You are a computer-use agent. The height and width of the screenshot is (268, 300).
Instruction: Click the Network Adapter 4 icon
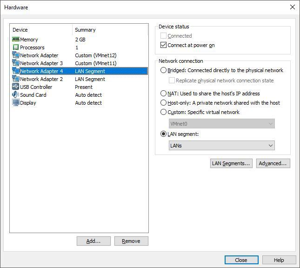(x=16, y=71)
